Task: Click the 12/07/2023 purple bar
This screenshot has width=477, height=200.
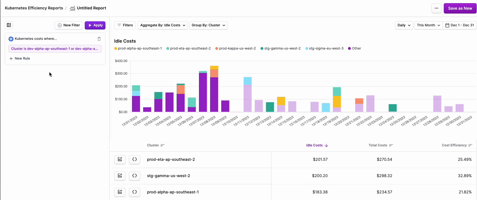Action: (x=203, y=92)
